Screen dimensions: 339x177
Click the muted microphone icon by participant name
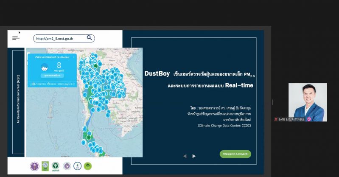pyautogui.click(x=276, y=119)
